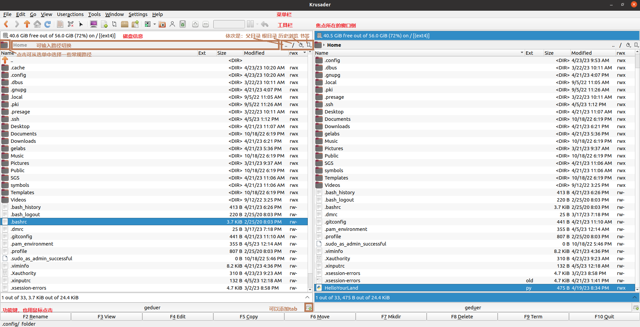Open right panel folder shortcut menu icon
Screen dimensions: 640x327
[318, 45]
